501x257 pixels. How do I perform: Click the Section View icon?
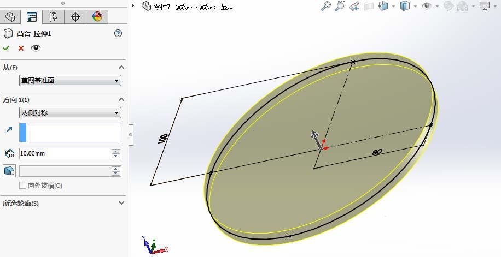point(369,6)
